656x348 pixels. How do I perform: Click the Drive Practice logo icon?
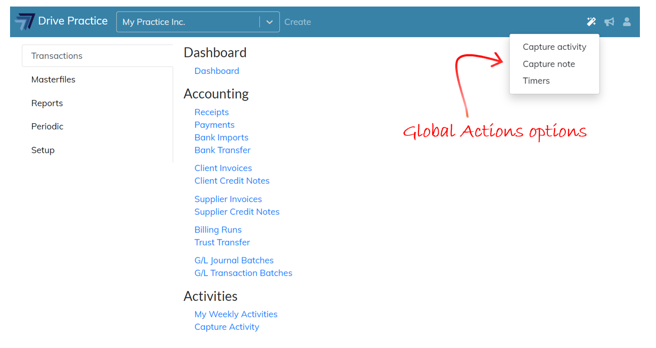pyautogui.click(x=25, y=22)
